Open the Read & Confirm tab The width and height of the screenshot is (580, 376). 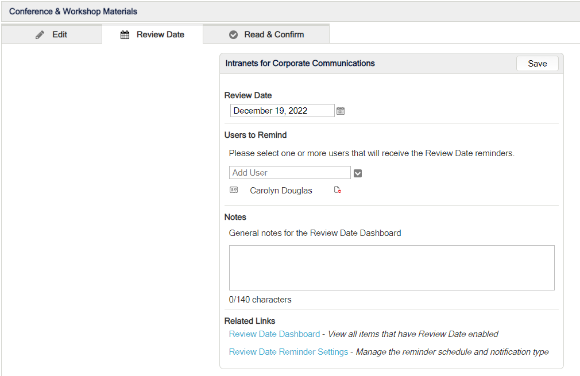[266, 34]
